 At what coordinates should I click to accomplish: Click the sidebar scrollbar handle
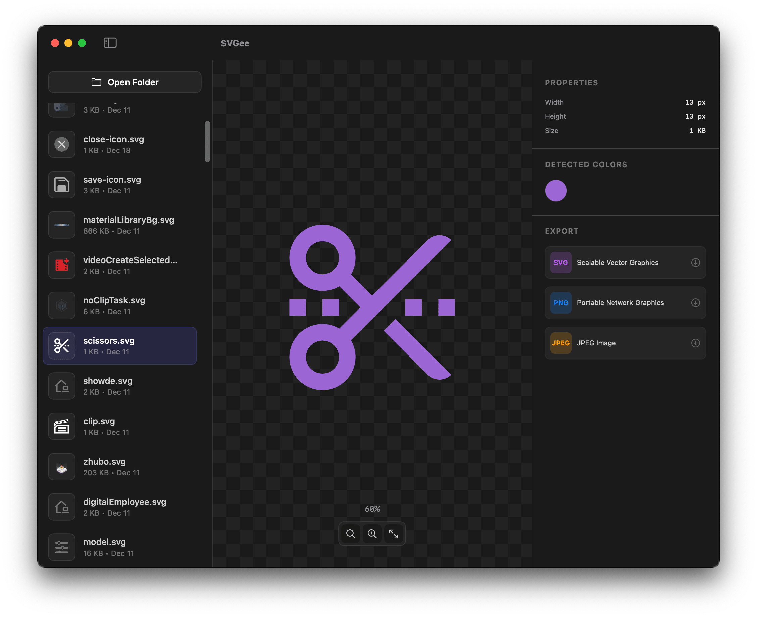207,141
